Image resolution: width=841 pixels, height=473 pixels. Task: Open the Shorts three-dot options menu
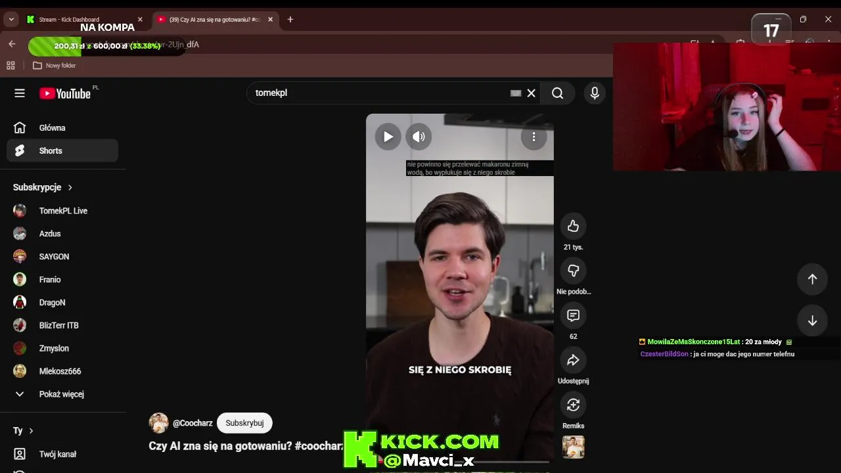click(x=534, y=137)
